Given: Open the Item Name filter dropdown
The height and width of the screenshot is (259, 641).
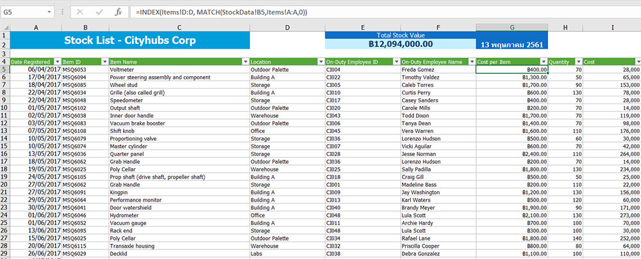Looking at the screenshot, I should click(x=246, y=62).
